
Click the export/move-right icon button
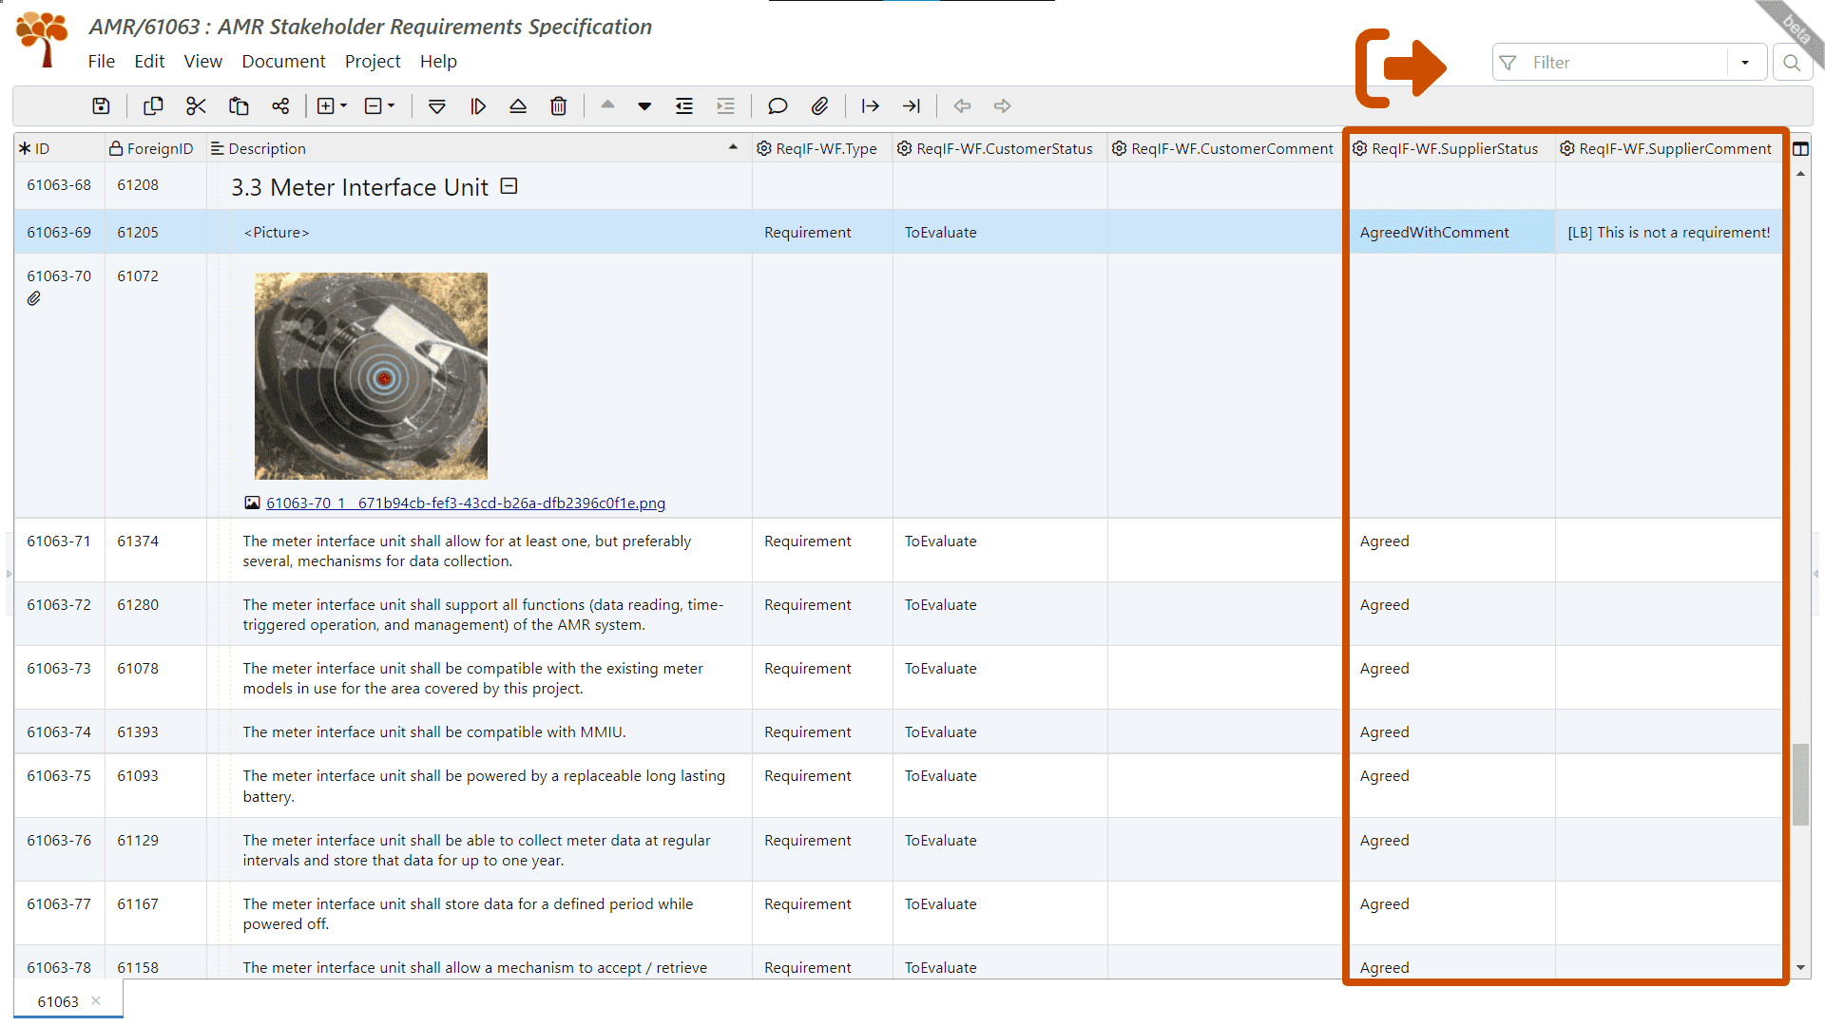(1400, 67)
